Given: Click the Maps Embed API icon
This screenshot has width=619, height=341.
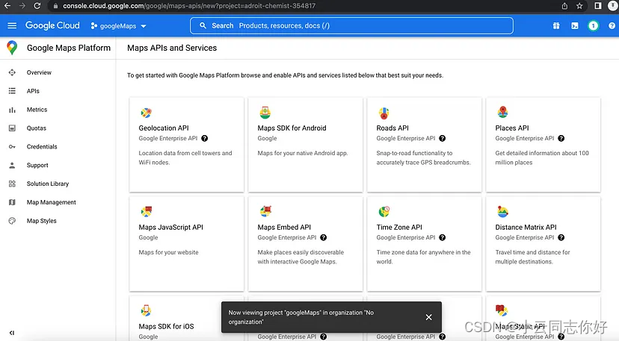Looking at the screenshot, I should tap(265, 211).
